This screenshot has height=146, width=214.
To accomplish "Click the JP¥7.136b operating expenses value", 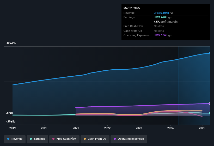I will click(161, 35).
